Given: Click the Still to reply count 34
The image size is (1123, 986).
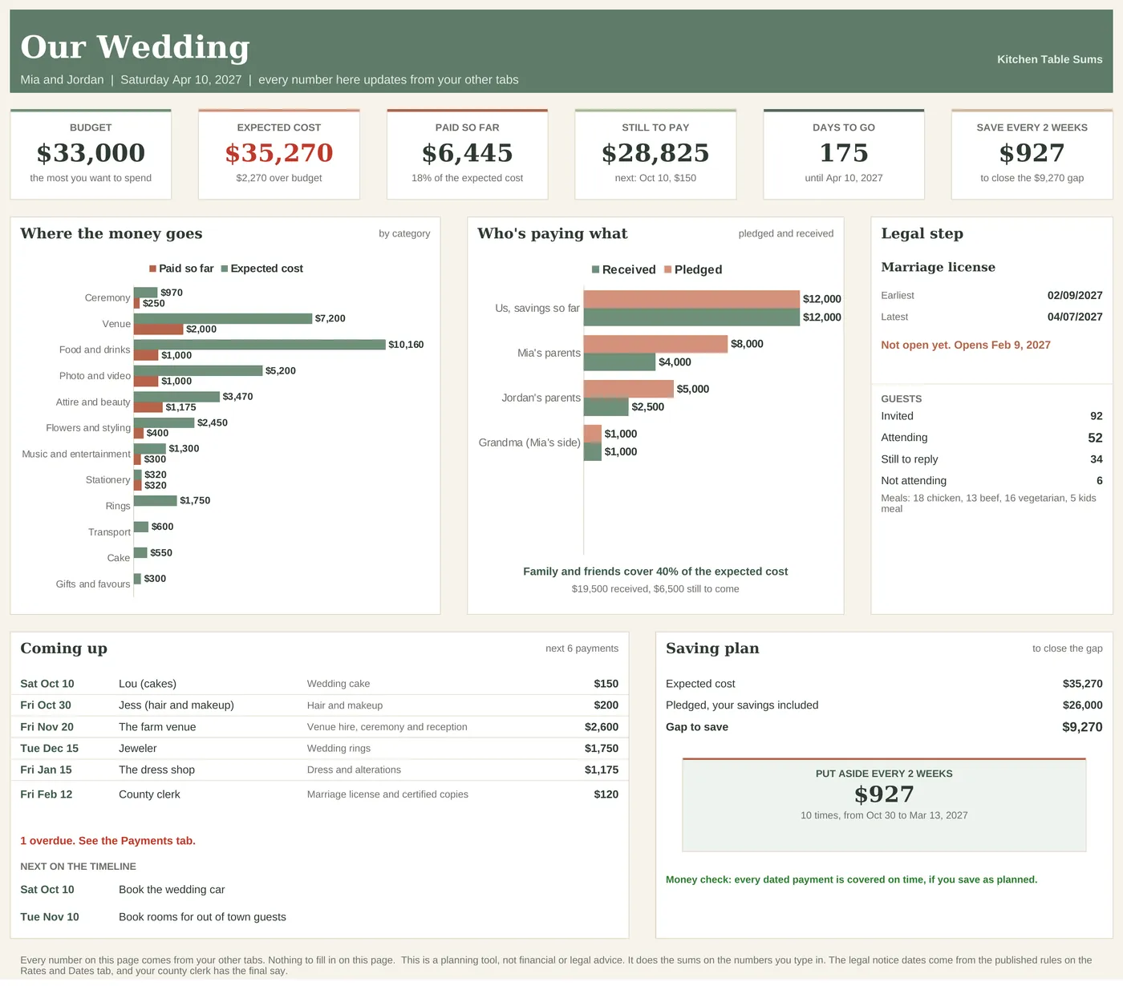Looking at the screenshot, I should coord(1097,459).
